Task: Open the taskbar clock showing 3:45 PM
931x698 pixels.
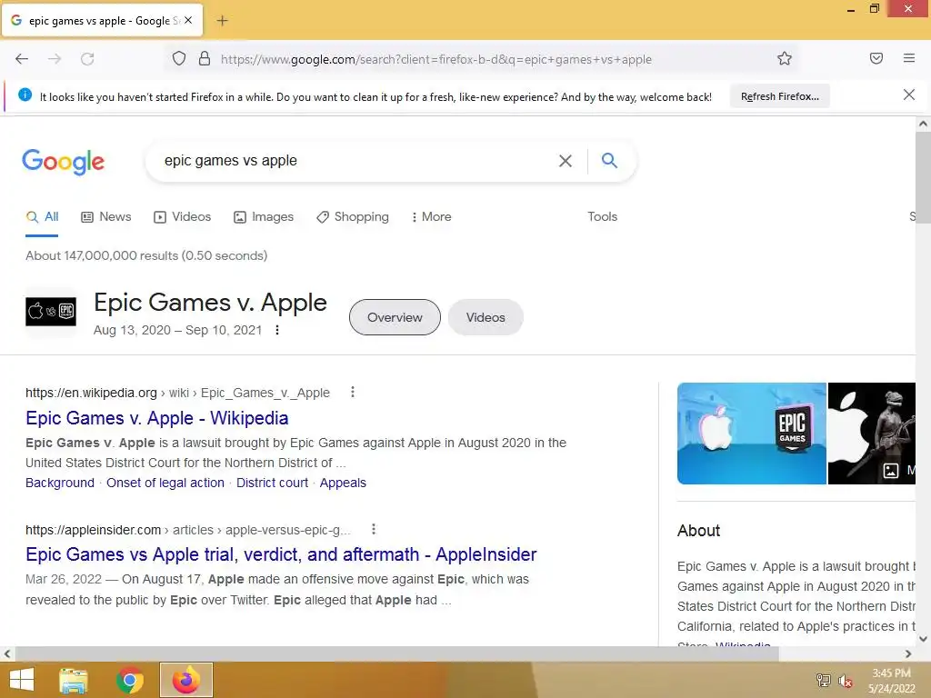Action: (x=891, y=680)
